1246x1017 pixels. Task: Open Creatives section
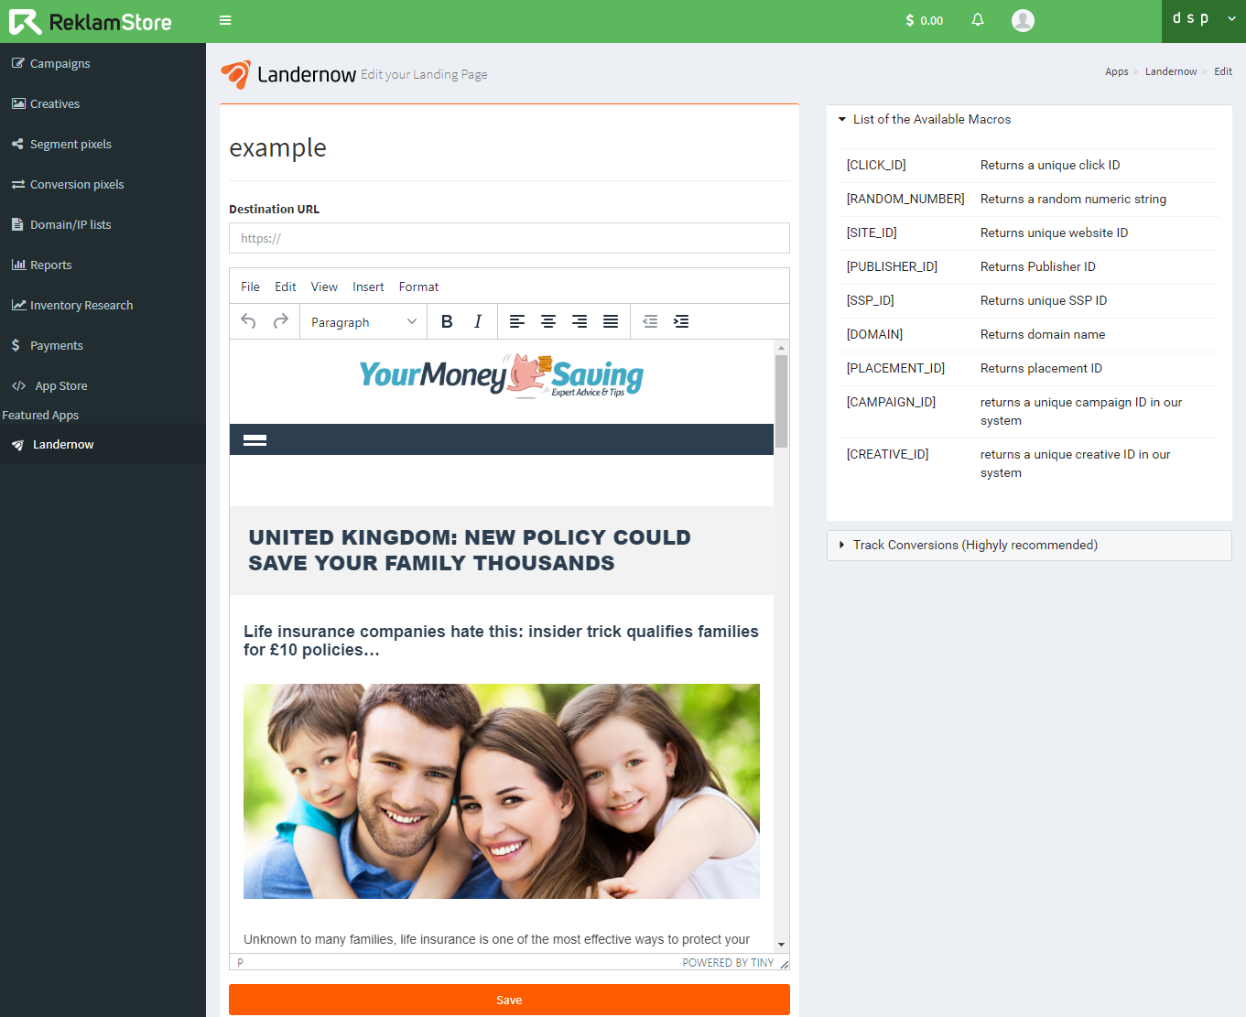click(55, 103)
